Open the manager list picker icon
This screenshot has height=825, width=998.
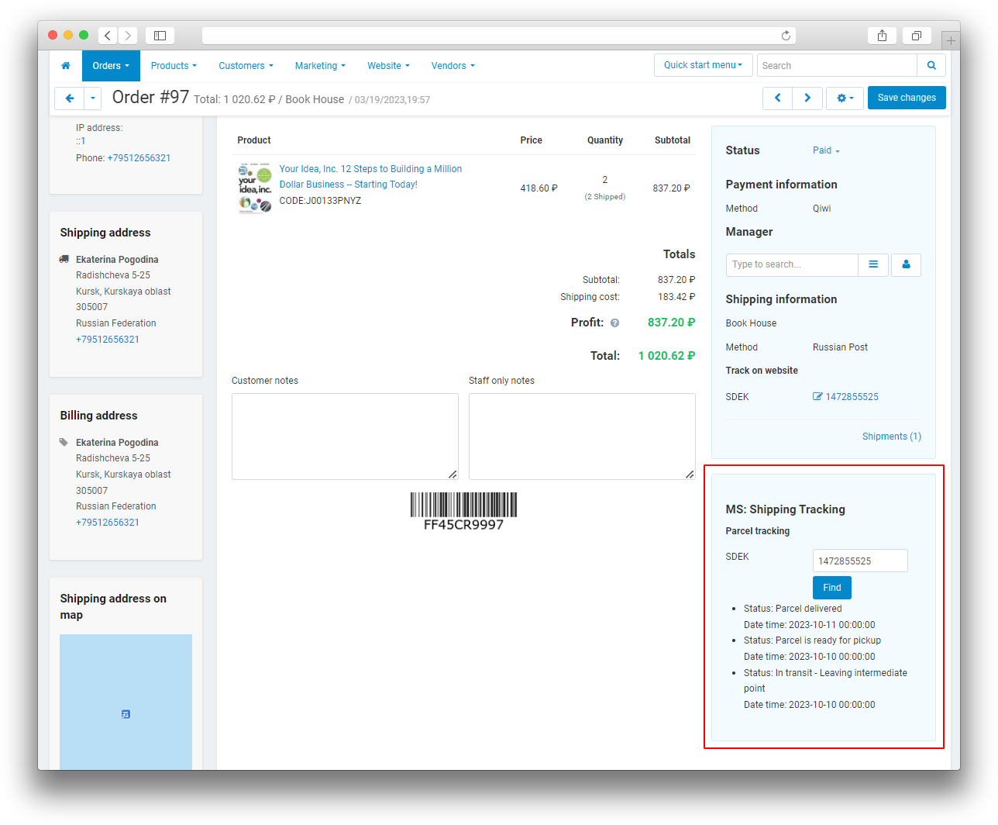tap(873, 265)
